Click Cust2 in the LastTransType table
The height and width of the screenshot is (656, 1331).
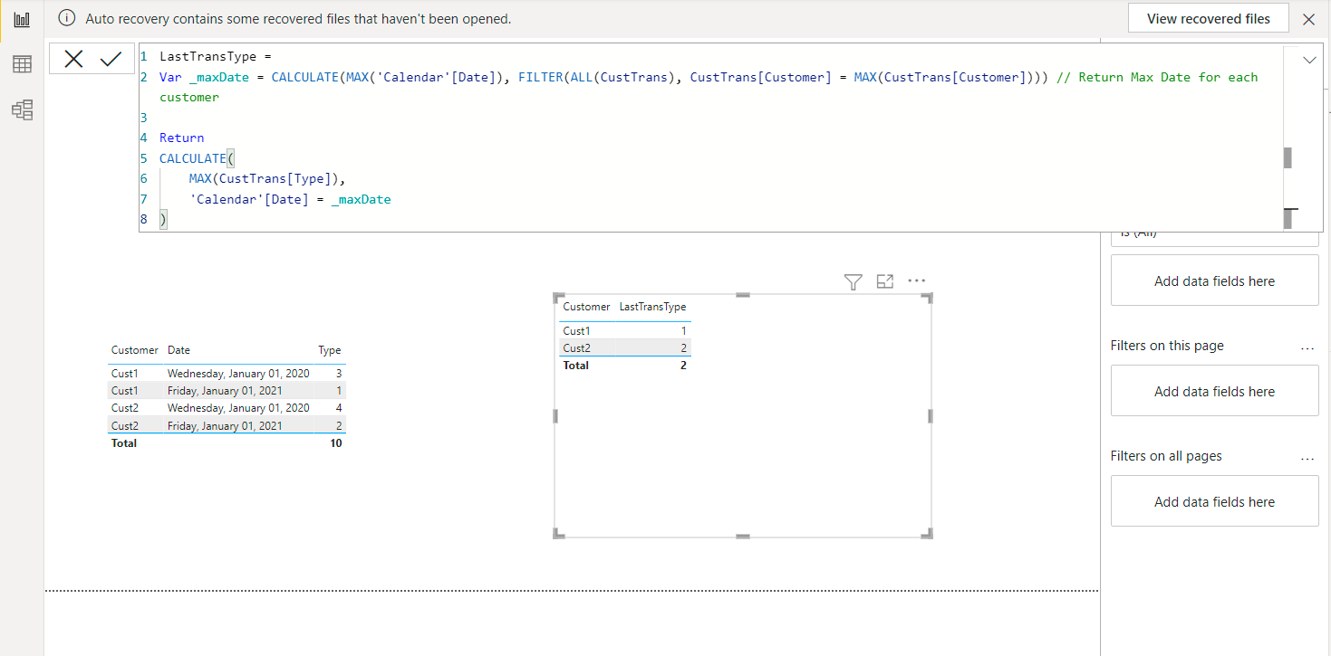(x=576, y=348)
